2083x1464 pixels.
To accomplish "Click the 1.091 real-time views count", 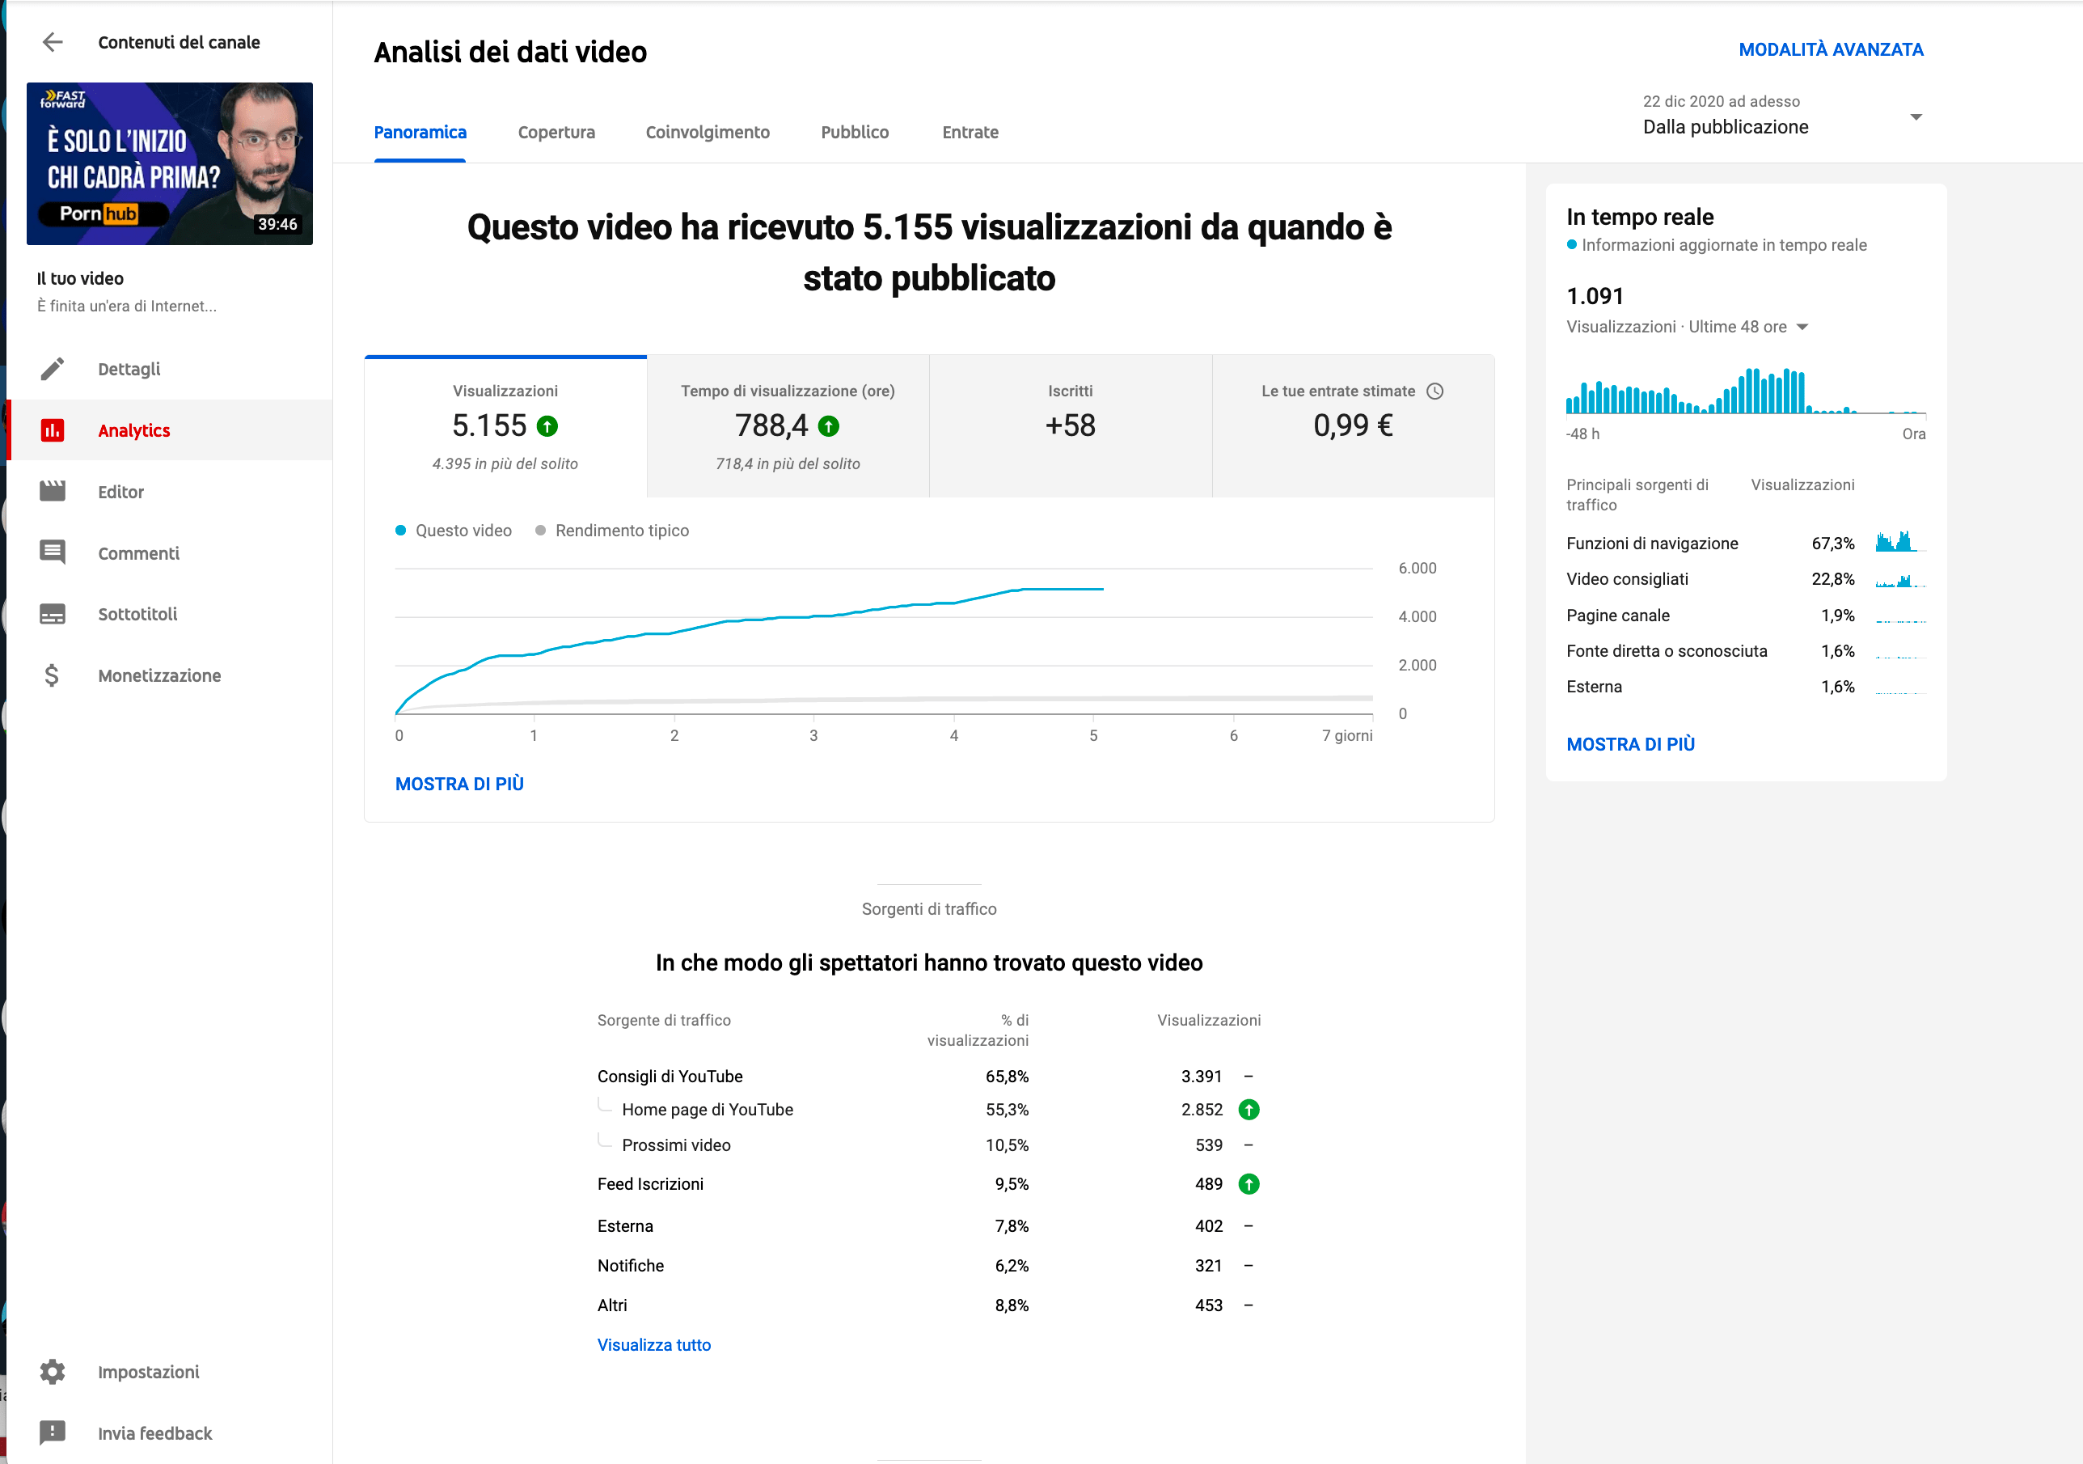I will pyautogui.click(x=1595, y=296).
